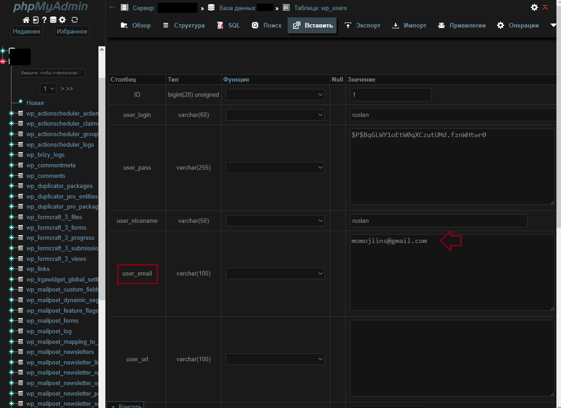This screenshot has width=561, height=408.
Task: Click the Недавнее (Recent) button
Action: coord(26,31)
